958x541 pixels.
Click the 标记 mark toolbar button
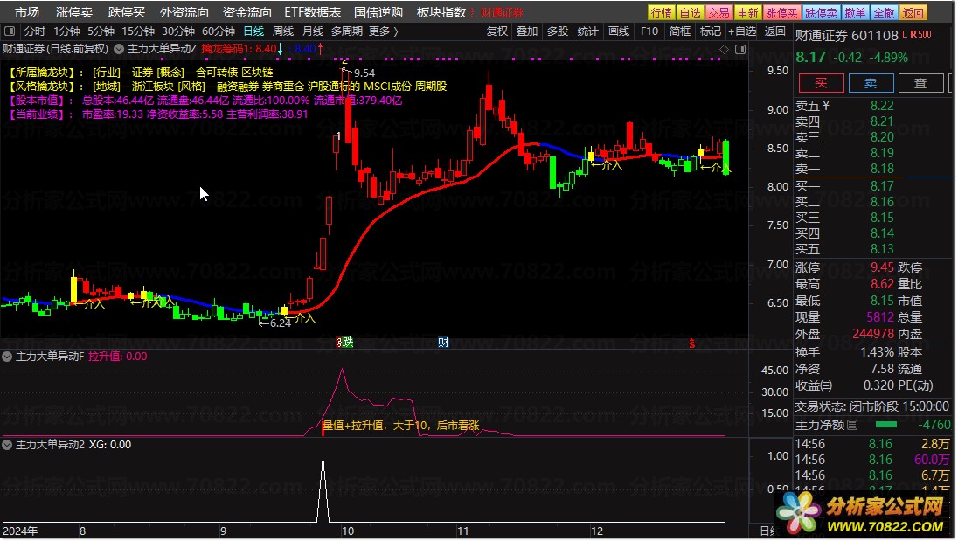coord(710,31)
